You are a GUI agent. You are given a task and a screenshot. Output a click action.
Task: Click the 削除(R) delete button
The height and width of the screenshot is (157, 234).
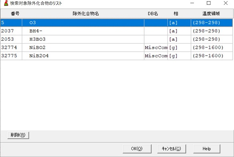[18, 135]
